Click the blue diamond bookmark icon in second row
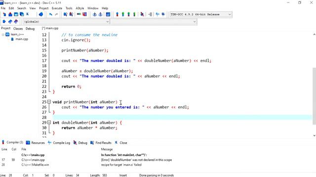This screenshot has height=177, width=316. pyautogui.click(x=10, y=22)
